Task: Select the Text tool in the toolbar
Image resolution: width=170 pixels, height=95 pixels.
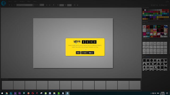Action: click(x=9, y=5)
